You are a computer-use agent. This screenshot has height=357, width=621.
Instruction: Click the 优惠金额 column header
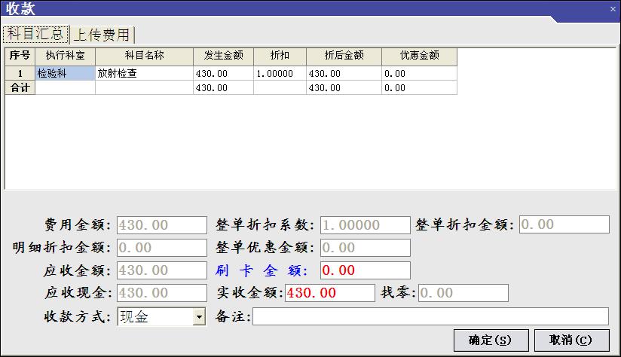pyautogui.click(x=419, y=56)
